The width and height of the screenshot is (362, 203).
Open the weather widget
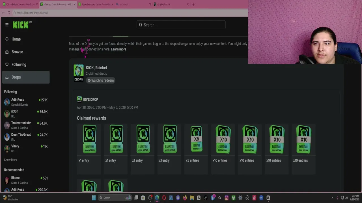(x=11, y=198)
